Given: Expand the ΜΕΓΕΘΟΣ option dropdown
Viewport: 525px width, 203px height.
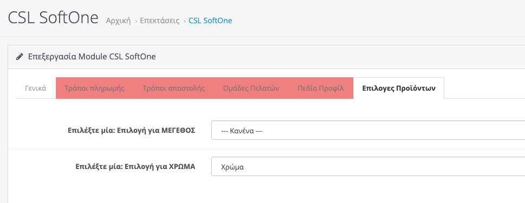Looking at the screenshot, I should [368, 130].
